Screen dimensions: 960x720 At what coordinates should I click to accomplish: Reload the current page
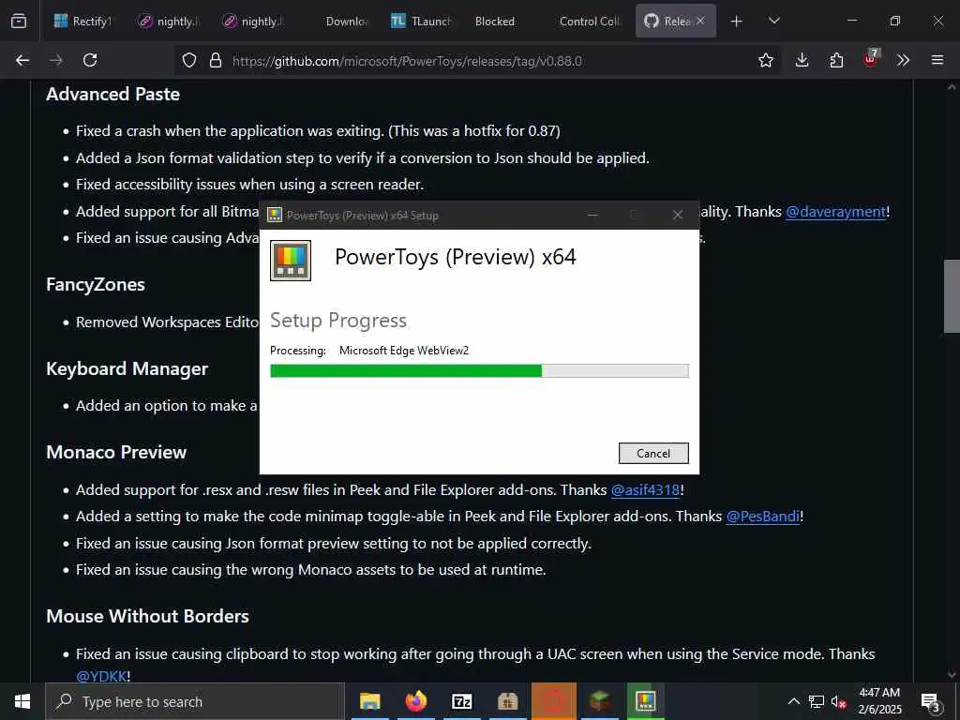(x=90, y=60)
